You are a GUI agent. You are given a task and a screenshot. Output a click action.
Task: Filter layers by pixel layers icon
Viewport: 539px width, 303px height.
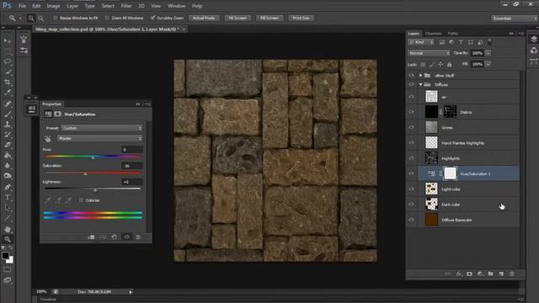click(441, 42)
